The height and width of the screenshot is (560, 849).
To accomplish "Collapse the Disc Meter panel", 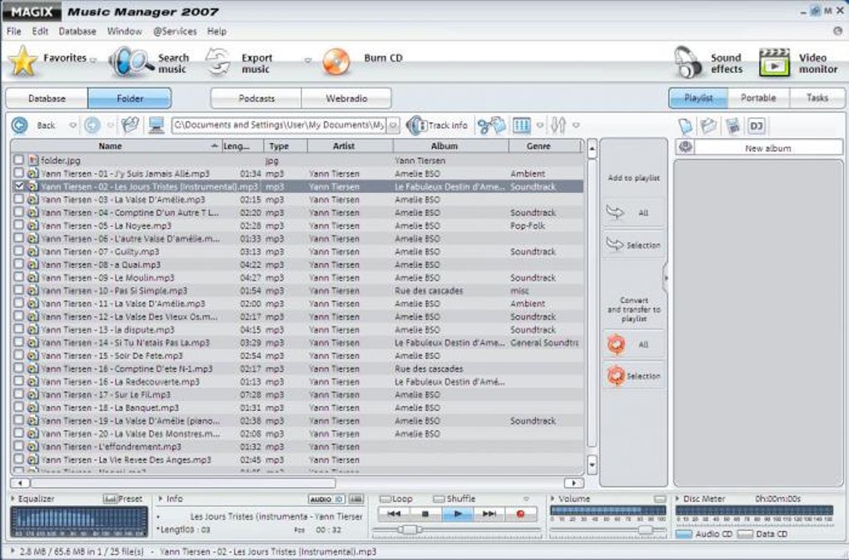I will [678, 498].
